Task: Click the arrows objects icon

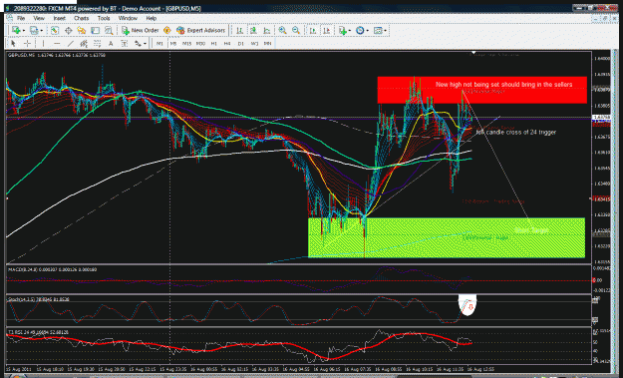Action: (x=138, y=43)
